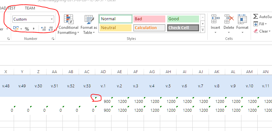This screenshot has width=272, height=131.
Task: Expand the Clear dropdown
Action: coord(270,31)
